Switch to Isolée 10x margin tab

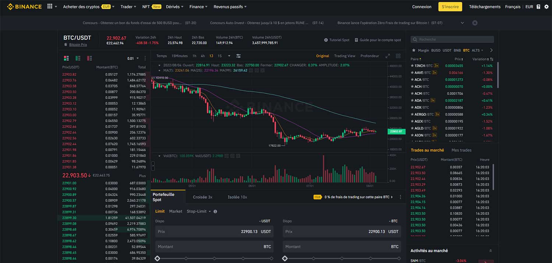tap(237, 197)
